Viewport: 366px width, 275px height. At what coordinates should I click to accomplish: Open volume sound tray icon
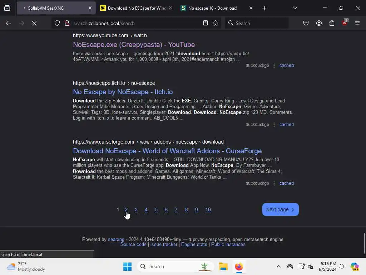pyautogui.click(x=311, y=266)
